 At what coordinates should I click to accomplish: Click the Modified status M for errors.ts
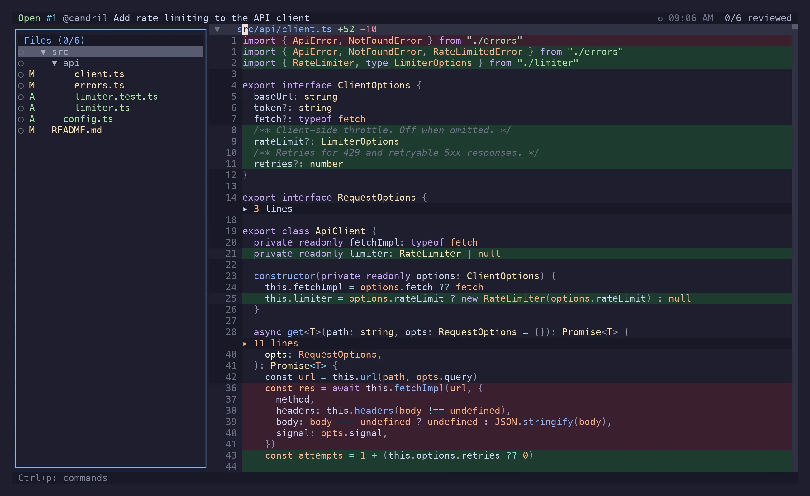32,85
